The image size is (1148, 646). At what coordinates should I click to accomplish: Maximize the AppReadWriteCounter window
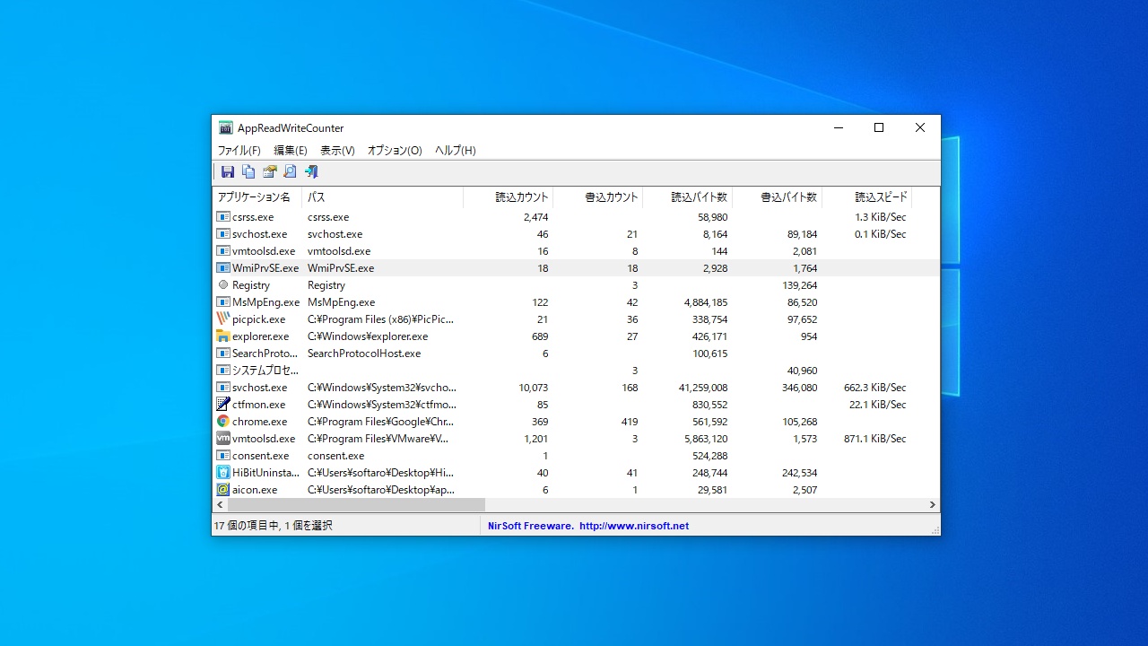coord(879,127)
